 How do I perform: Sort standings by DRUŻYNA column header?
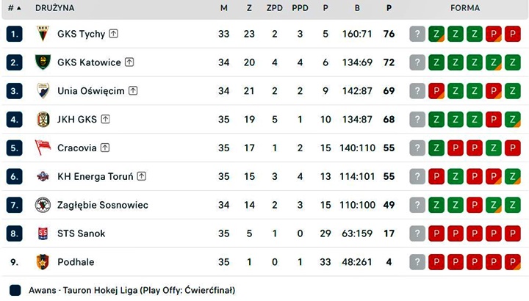54,8
